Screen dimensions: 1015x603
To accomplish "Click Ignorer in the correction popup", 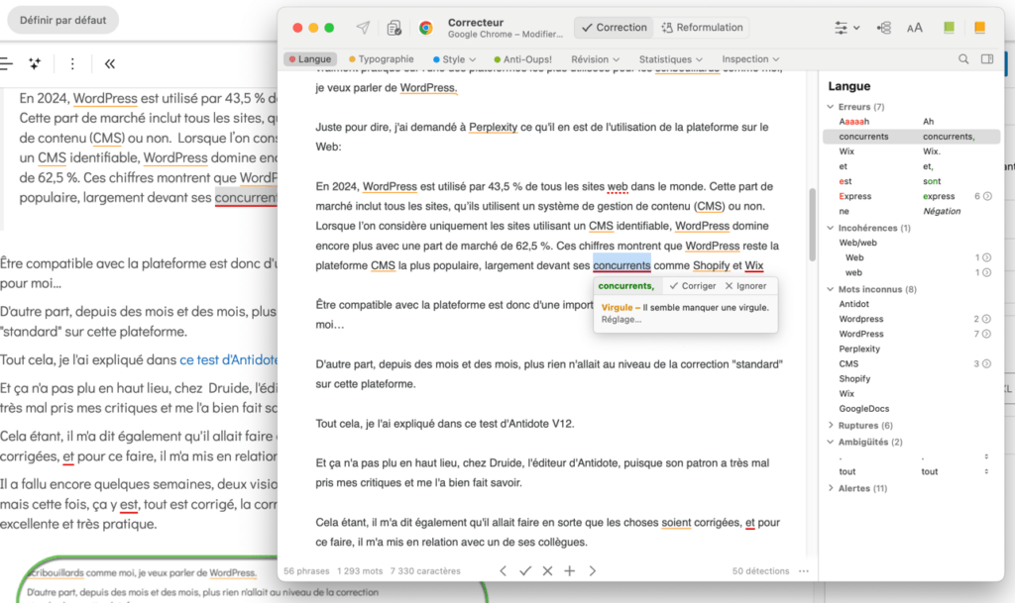I will (x=745, y=286).
